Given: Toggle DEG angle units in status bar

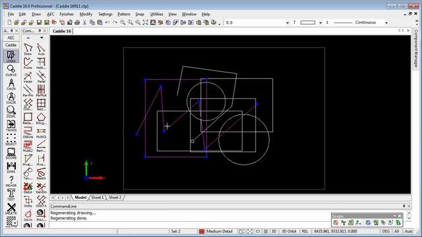Looking at the screenshot, I should (x=386, y=231).
